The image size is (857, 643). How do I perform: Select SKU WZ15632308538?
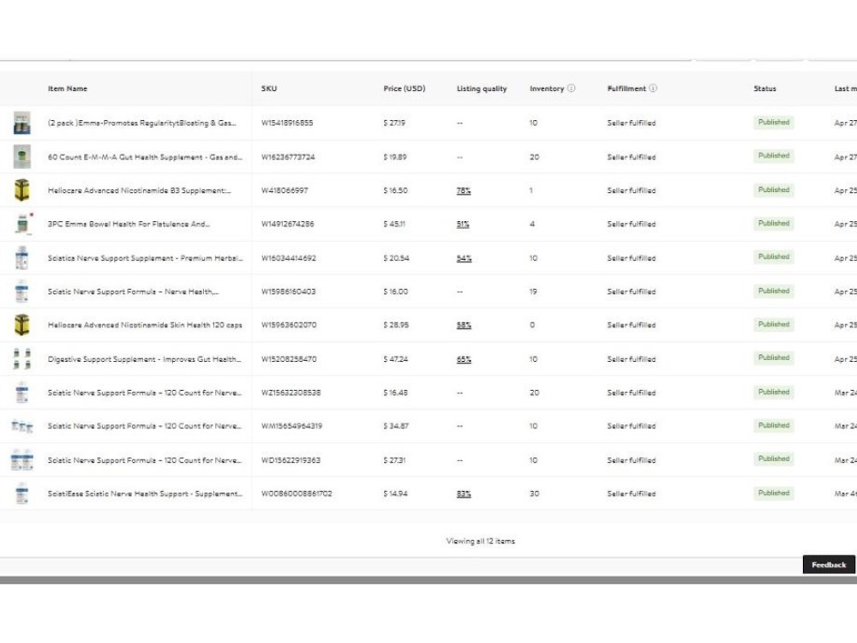tap(291, 393)
